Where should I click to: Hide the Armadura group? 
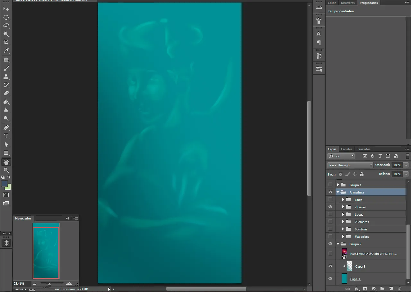[x=330, y=192]
